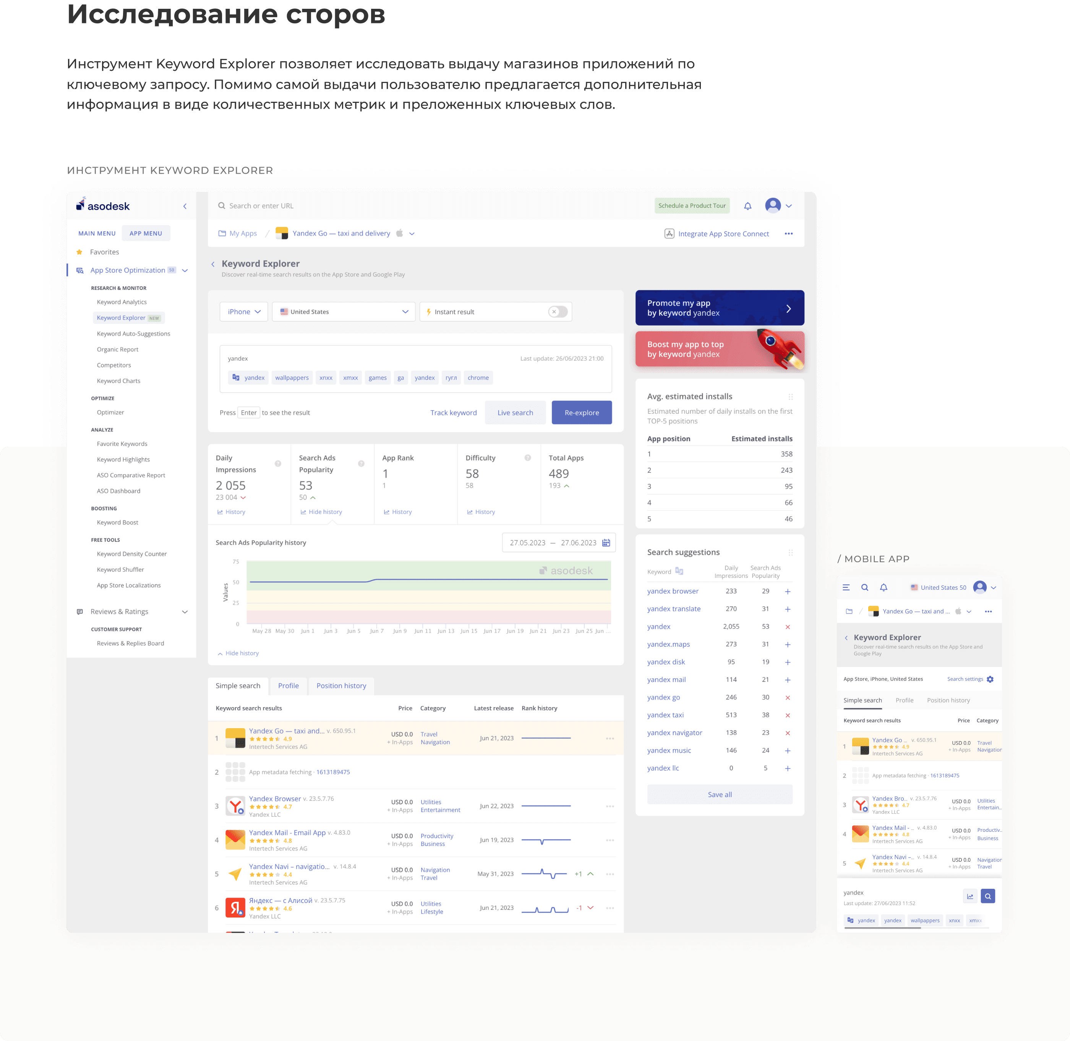The height and width of the screenshot is (1041, 1070).
Task: Open the calendar icon in date range
Action: [606, 542]
